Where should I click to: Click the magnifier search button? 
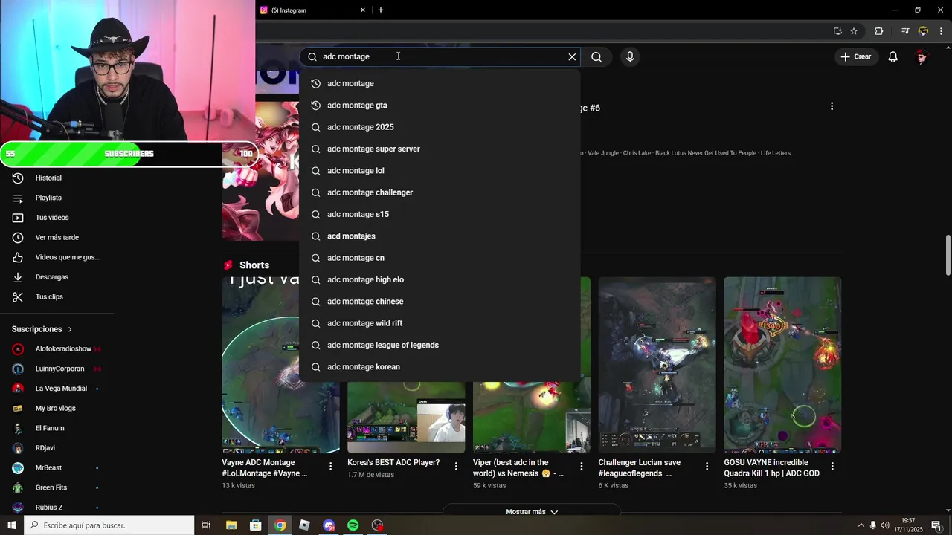[x=596, y=56]
